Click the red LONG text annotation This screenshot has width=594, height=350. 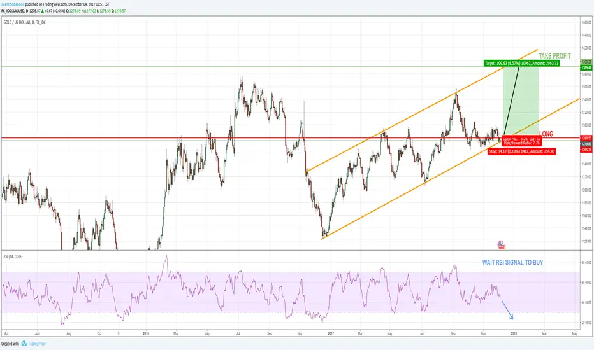coord(546,134)
